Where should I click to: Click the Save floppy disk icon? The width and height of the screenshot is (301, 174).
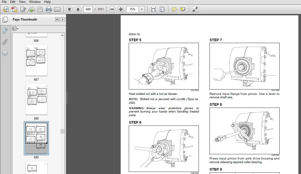point(40,9)
